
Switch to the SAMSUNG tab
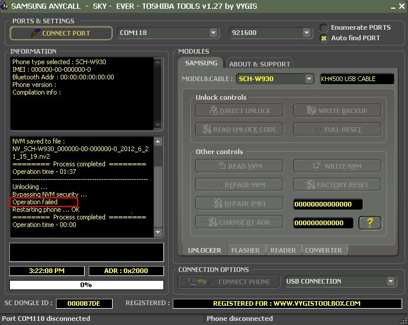[201, 63]
